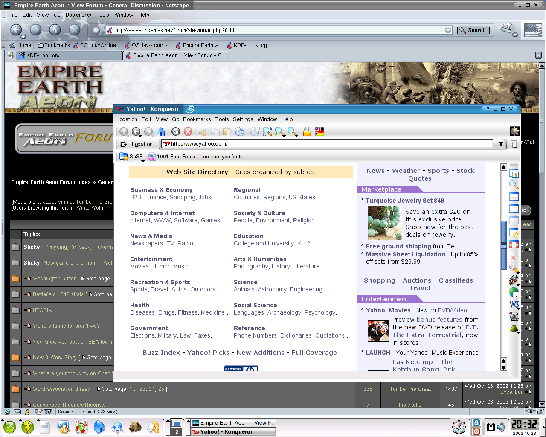Click the Empire Earth Aeon taskbar entry

(233, 423)
